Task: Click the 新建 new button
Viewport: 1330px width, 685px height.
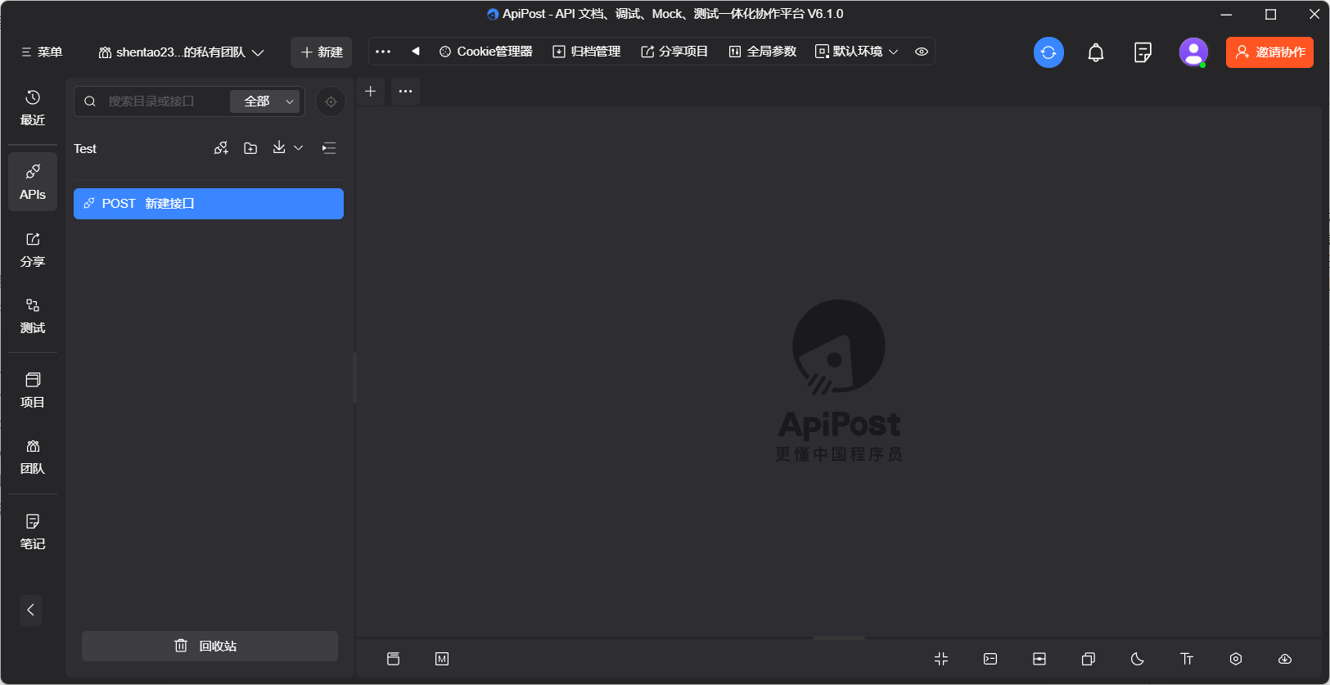Action: point(322,52)
